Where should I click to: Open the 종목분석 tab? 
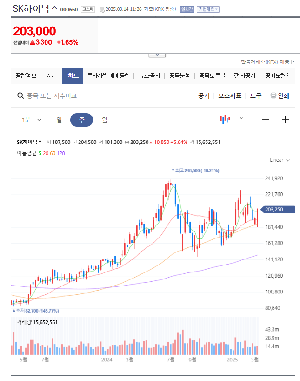click(x=180, y=76)
